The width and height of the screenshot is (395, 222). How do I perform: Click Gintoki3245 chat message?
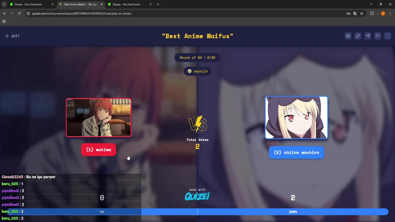(x=28, y=177)
